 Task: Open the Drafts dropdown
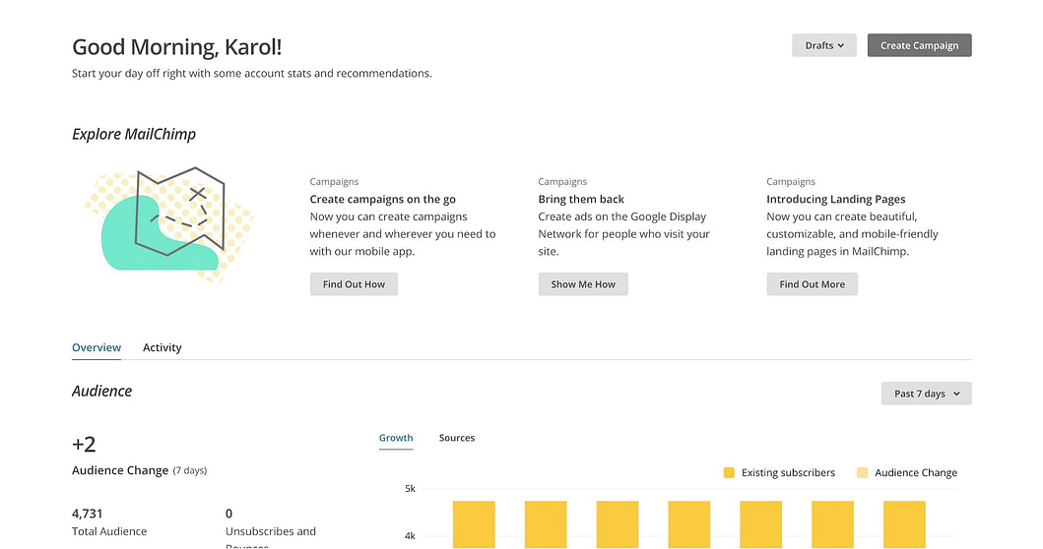click(x=824, y=45)
